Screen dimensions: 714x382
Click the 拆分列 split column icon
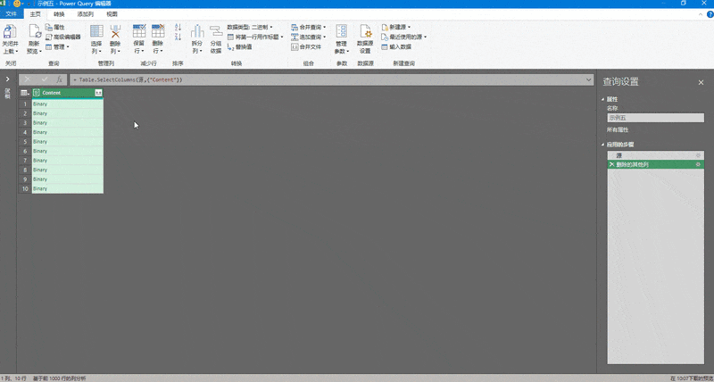(197, 33)
